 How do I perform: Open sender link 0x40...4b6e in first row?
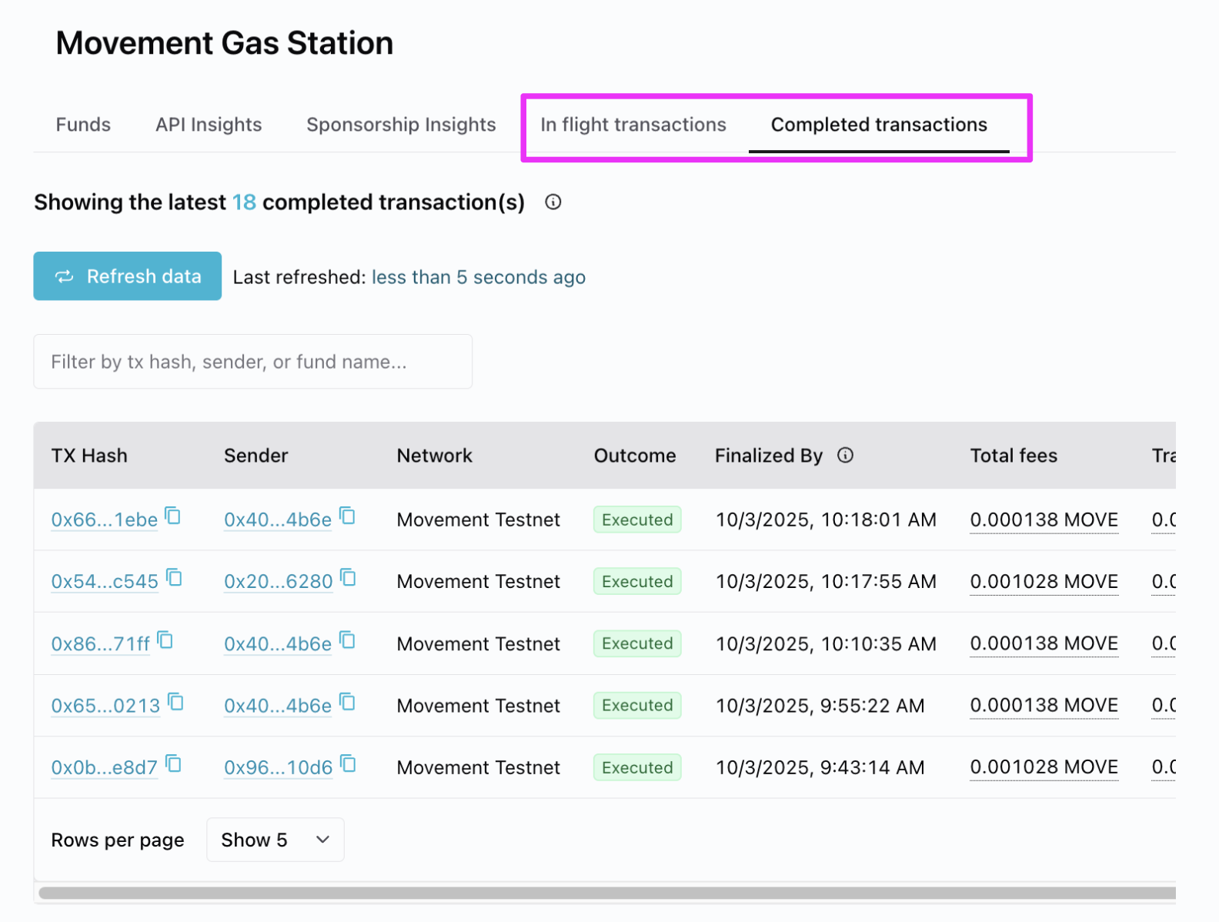(x=277, y=520)
